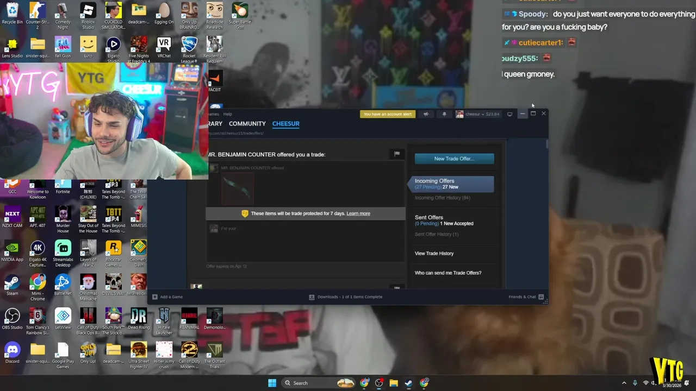
Task: Select the Lens Studio desktop shortcut
Action: tap(12, 48)
